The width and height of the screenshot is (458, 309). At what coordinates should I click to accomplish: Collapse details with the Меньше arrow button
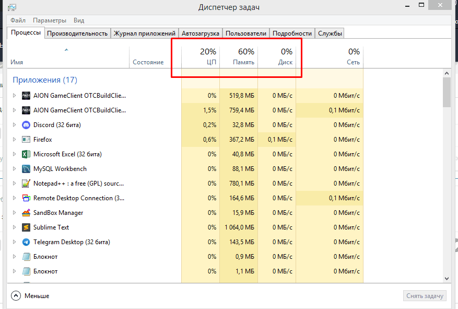point(16,296)
